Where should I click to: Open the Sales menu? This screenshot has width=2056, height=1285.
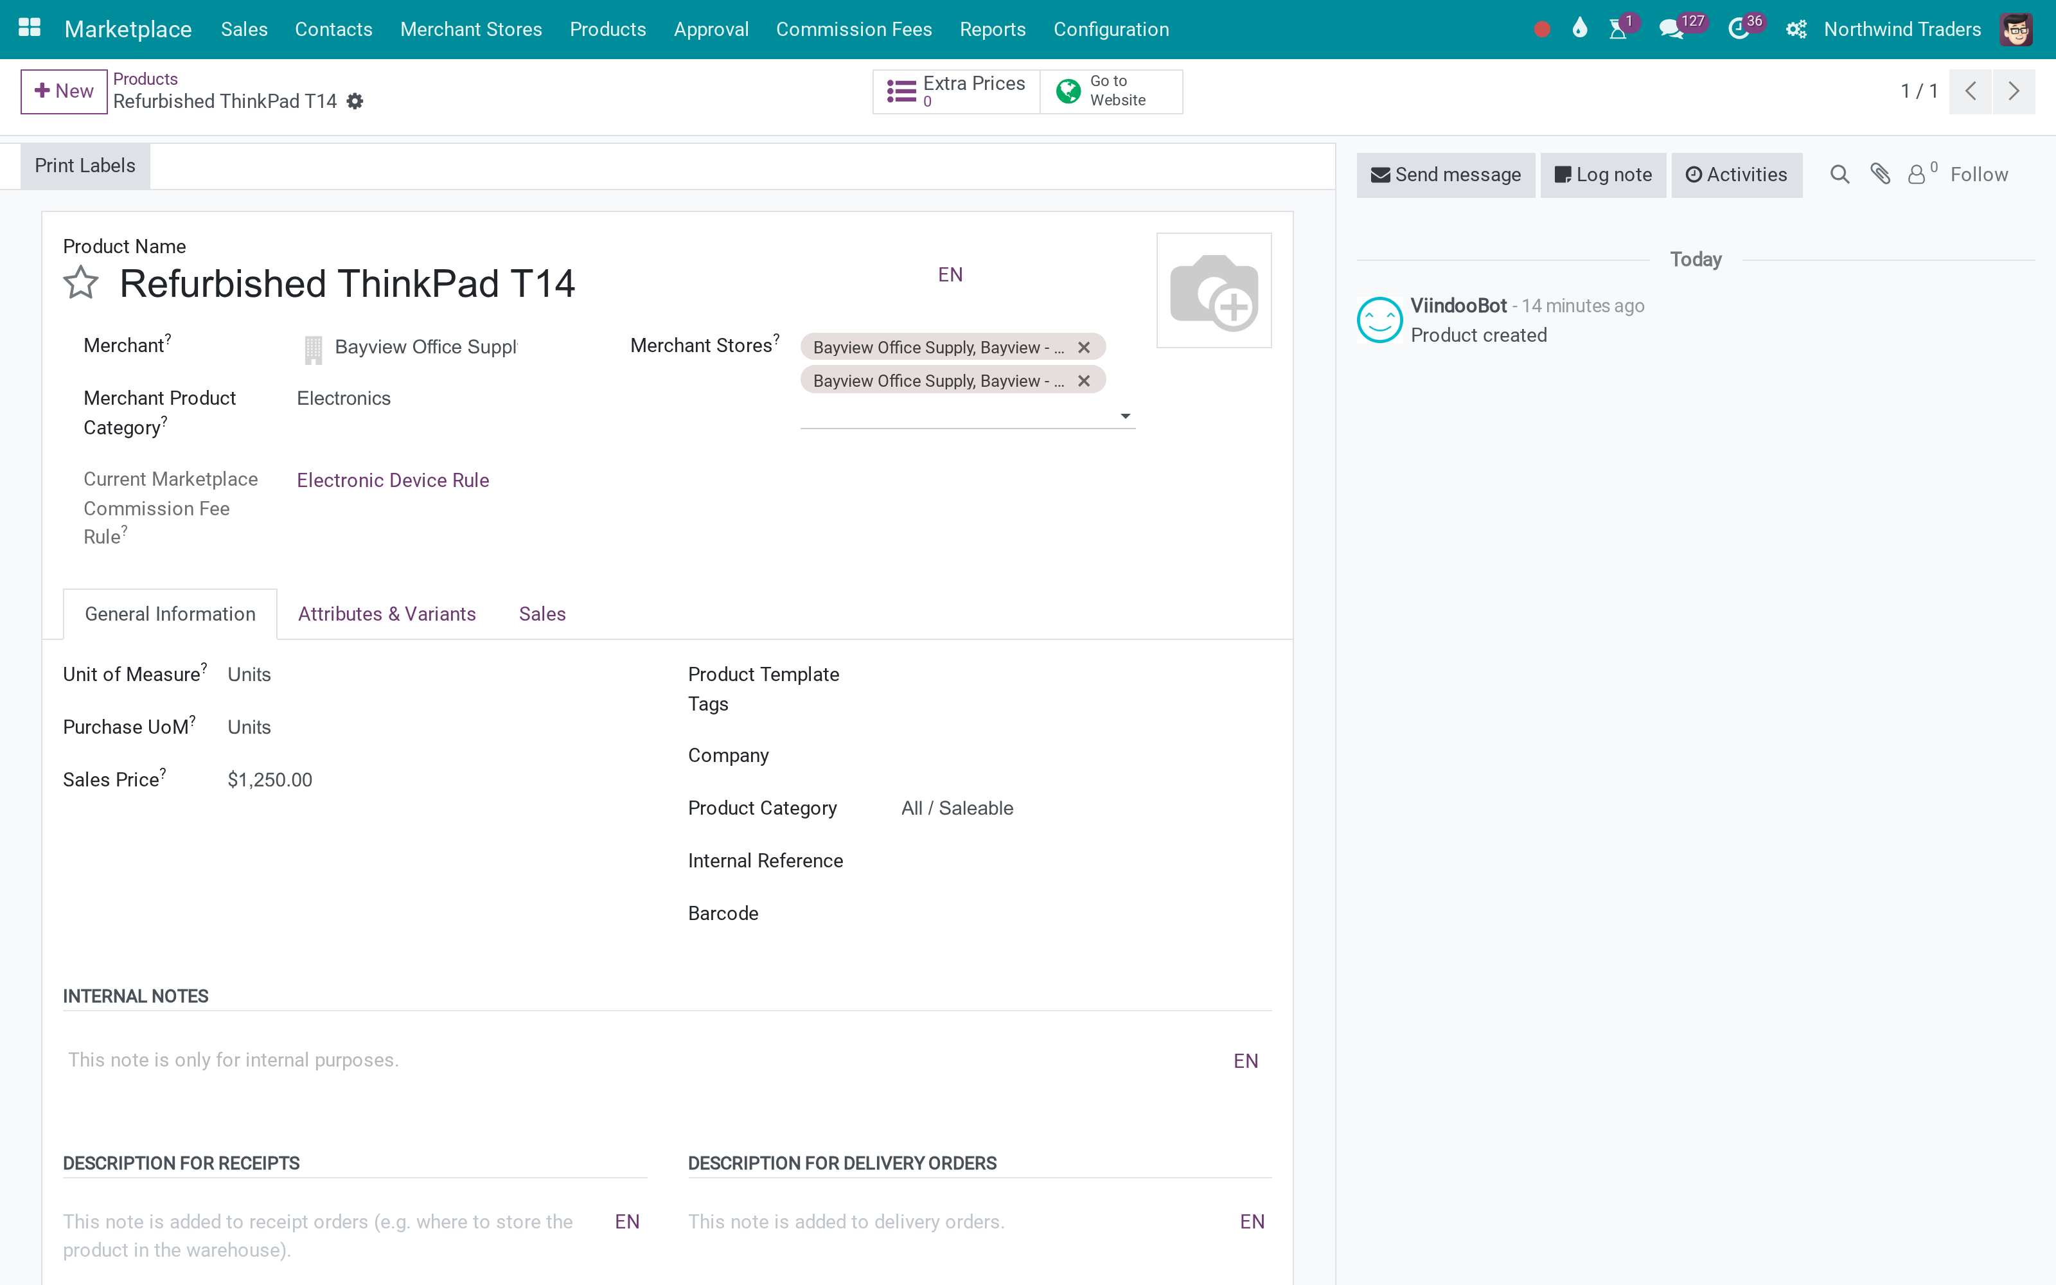pos(244,30)
